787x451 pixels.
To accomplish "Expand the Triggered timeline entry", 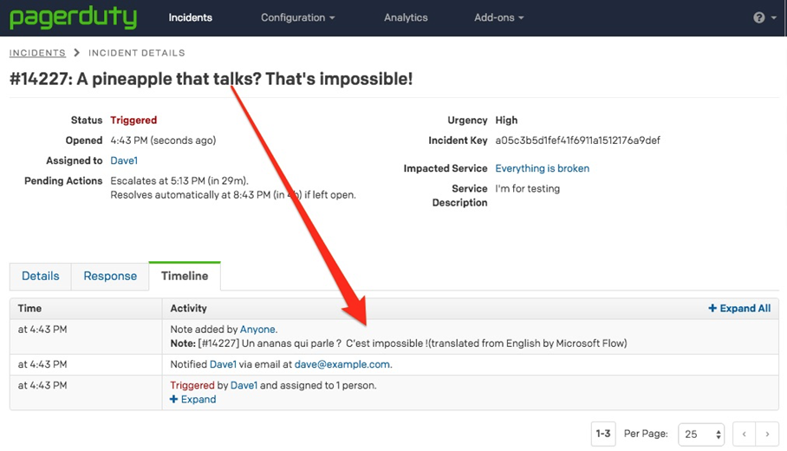I will (x=193, y=399).
